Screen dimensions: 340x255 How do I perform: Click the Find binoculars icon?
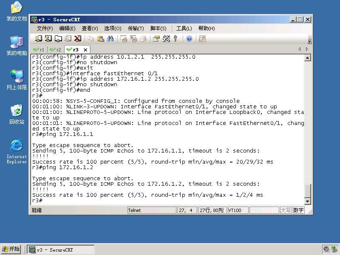110,39
